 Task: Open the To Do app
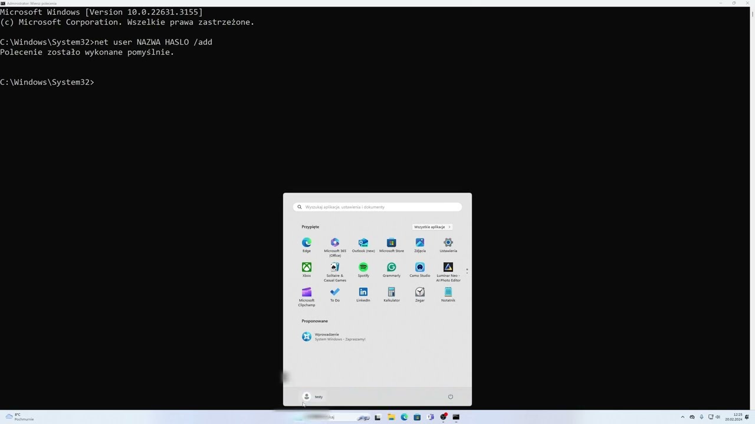[335, 295]
